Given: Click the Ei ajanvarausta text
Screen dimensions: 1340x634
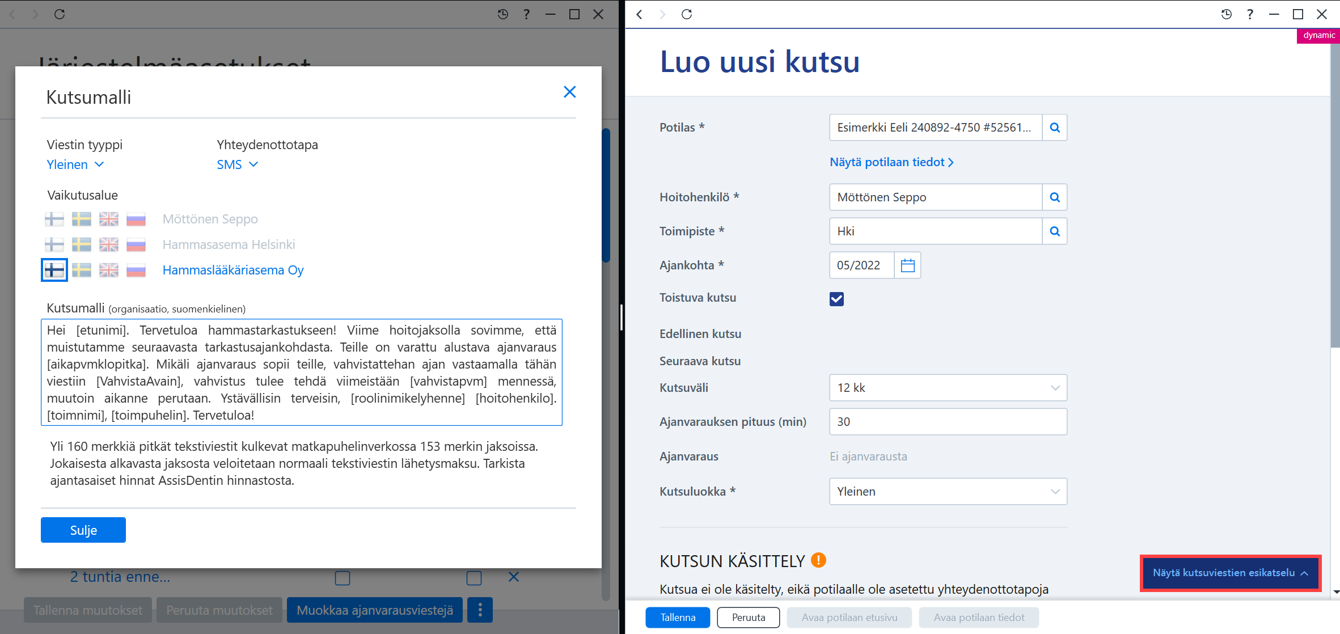Looking at the screenshot, I should coord(868,457).
